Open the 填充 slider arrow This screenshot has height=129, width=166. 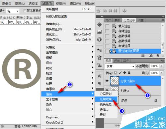[x=162, y=73]
